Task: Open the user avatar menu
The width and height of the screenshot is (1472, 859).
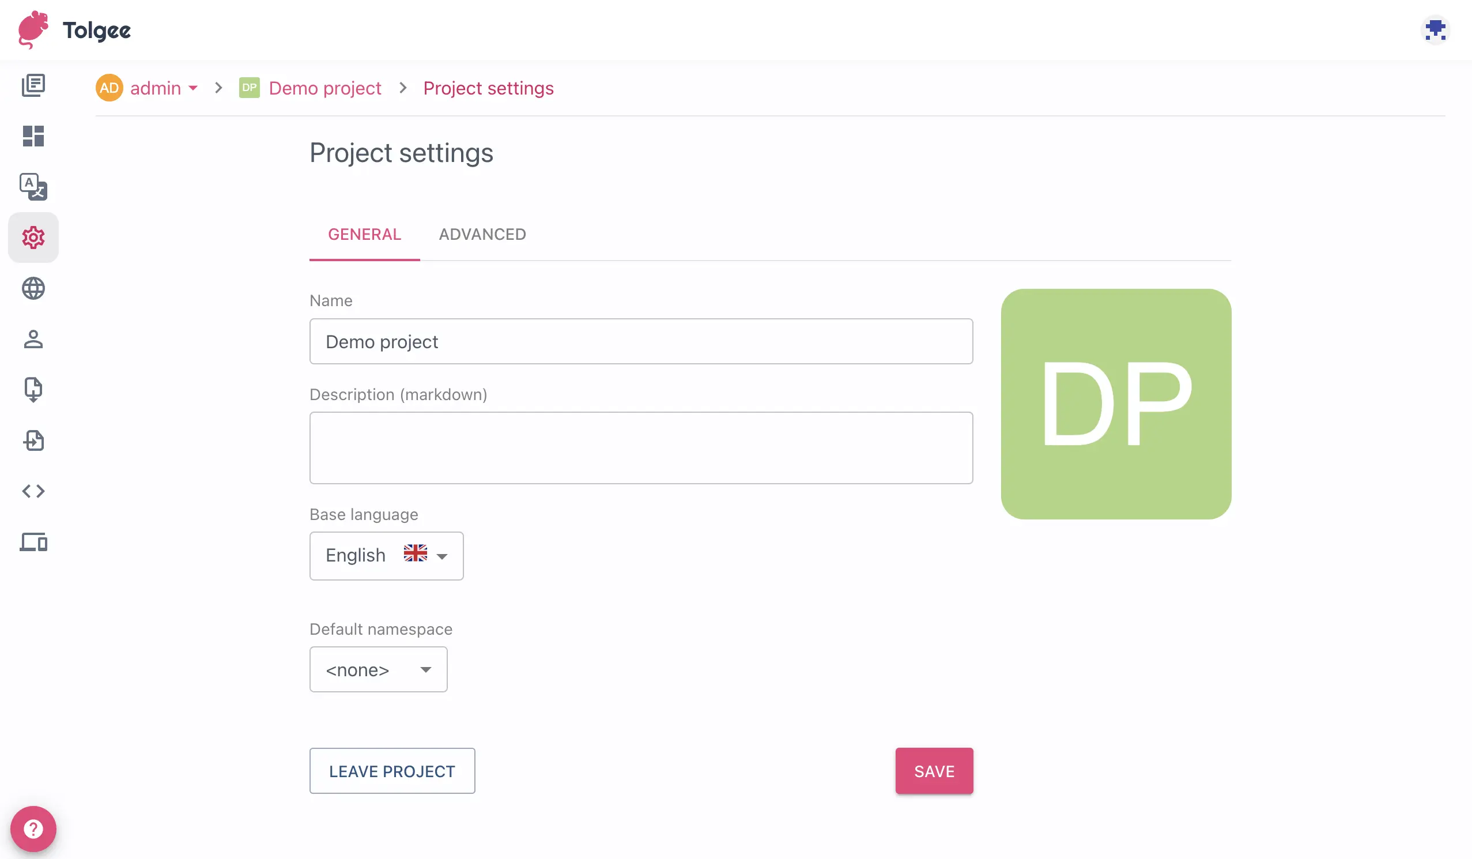Action: (x=1435, y=30)
